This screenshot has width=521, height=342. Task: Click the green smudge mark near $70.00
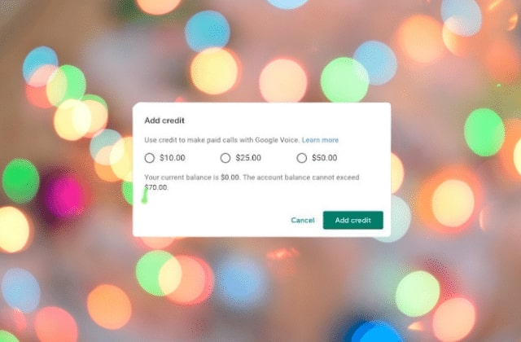point(145,195)
